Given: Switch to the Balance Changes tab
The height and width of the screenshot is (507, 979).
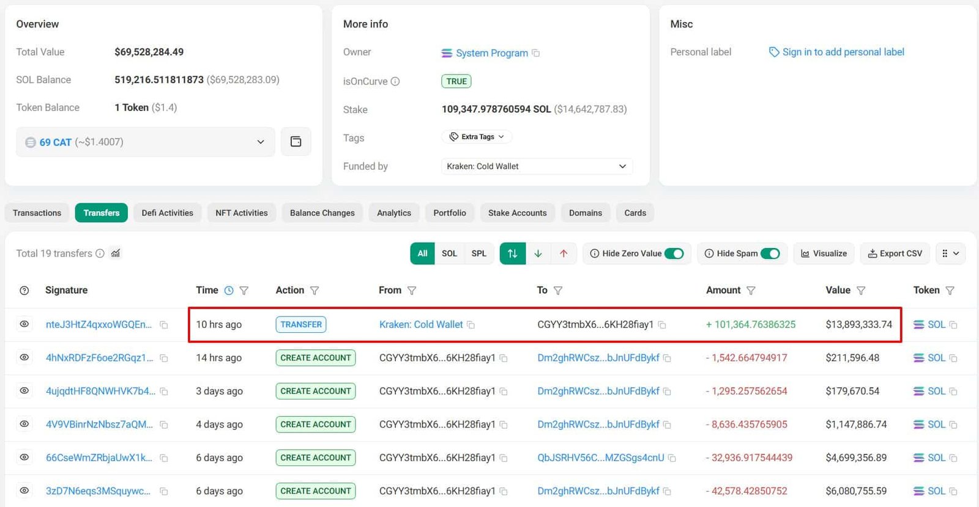Looking at the screenshot, I should point(322,213).
